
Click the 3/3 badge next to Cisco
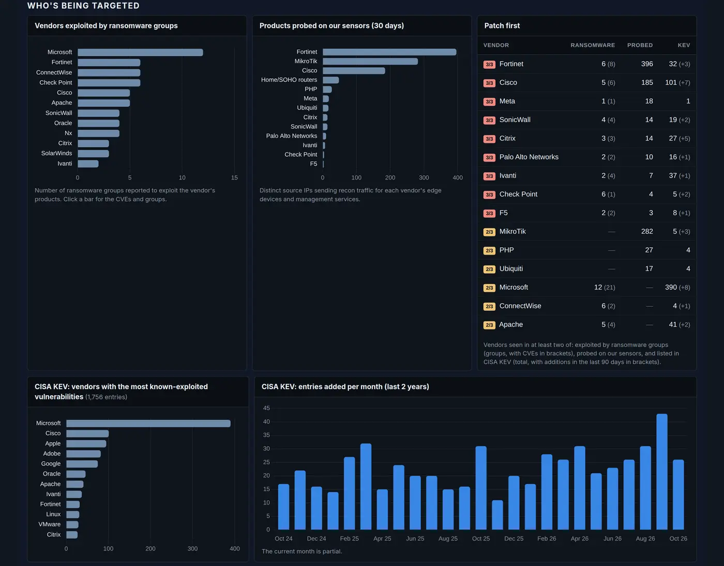[x=489, y=83]
